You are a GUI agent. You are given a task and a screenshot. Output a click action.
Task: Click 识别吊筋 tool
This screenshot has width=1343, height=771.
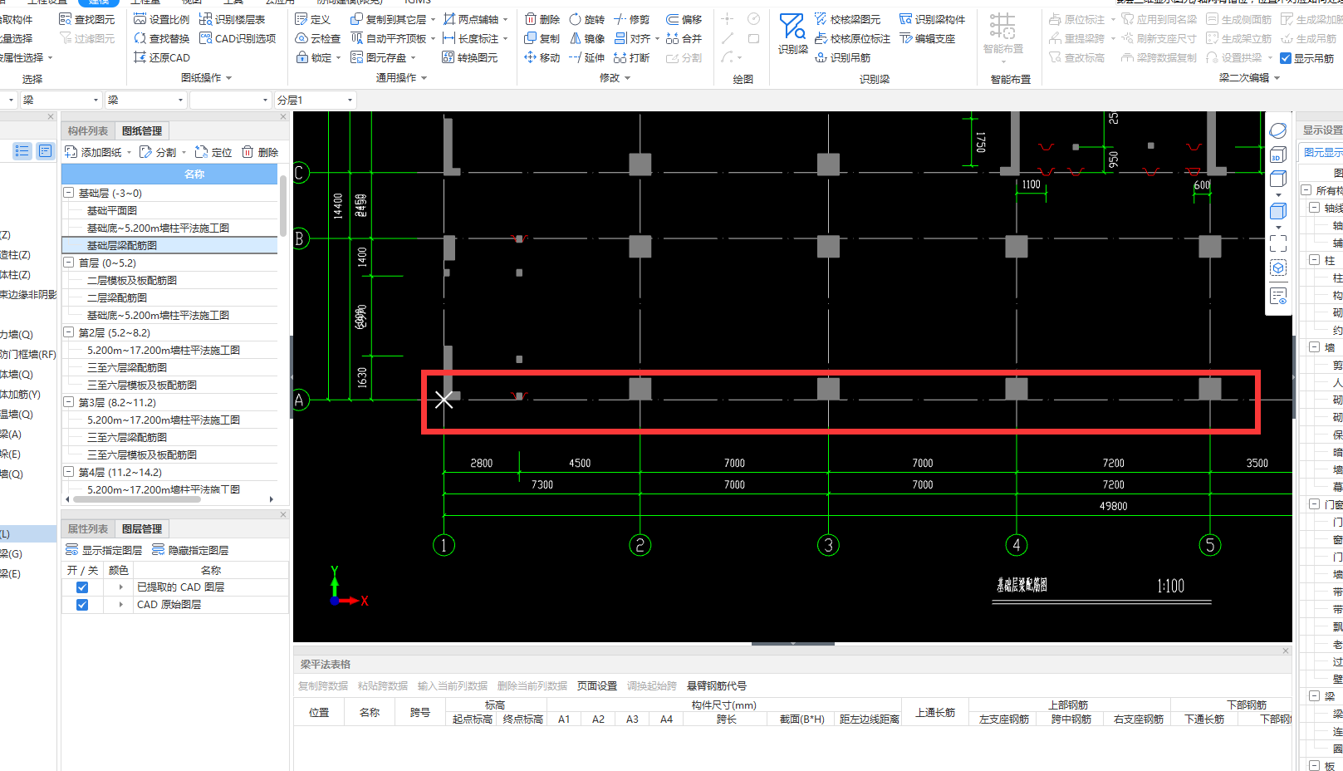click(x=842, y=57)
